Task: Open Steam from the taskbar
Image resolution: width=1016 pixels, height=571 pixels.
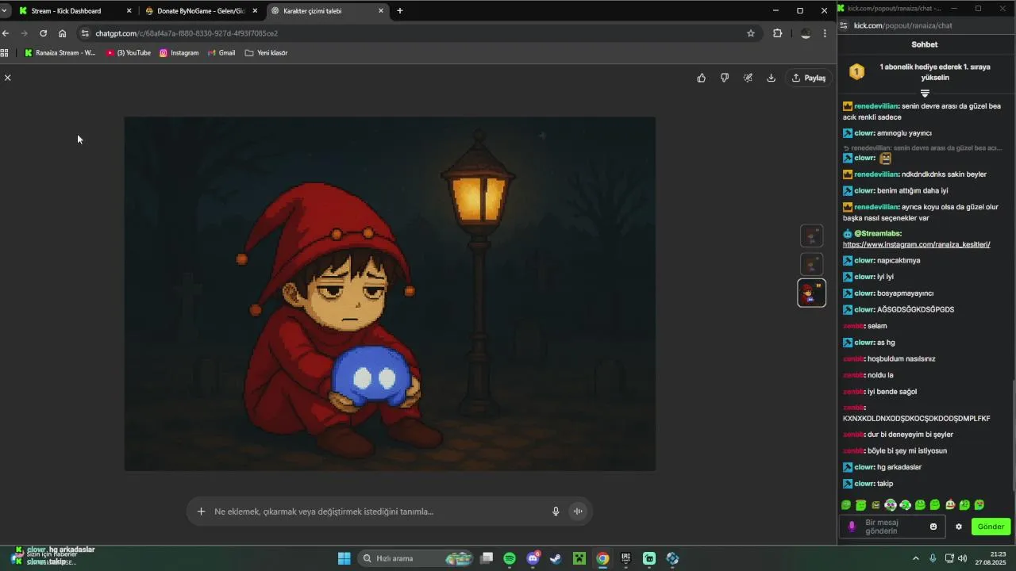Action: 556,558
